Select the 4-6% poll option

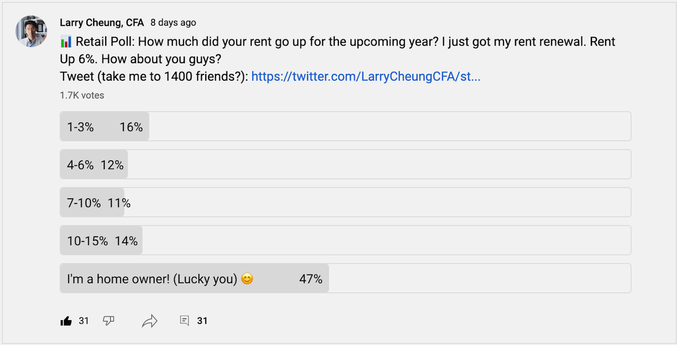pos(345,164)
